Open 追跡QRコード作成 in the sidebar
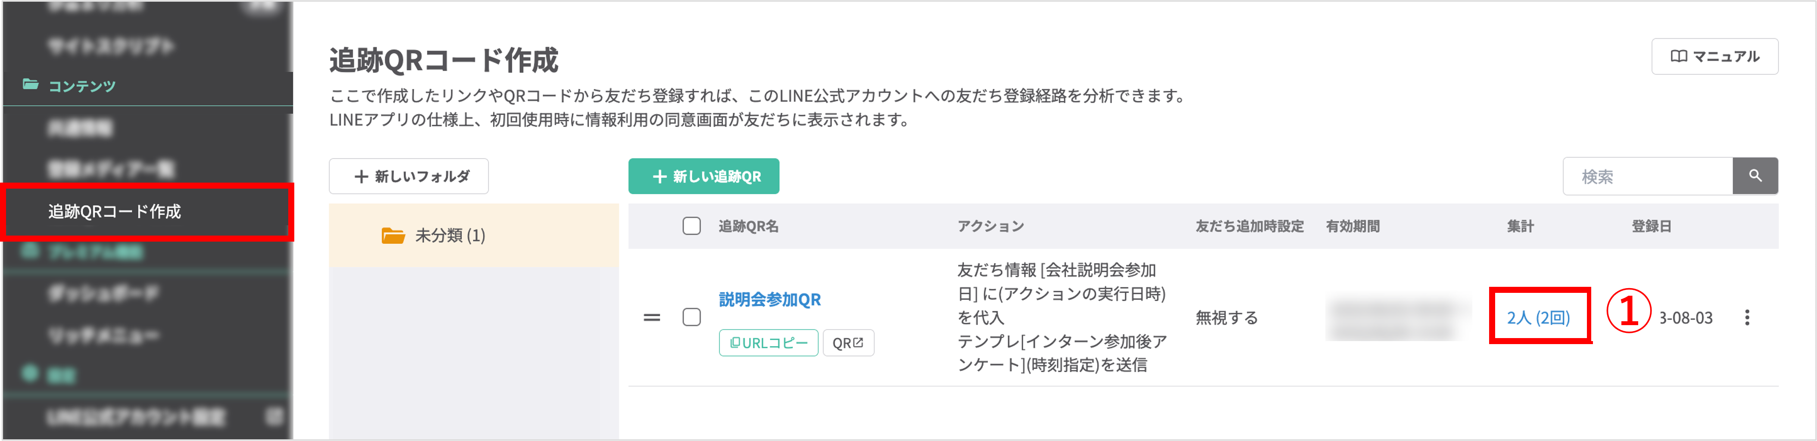The height and width of the screenshot is (441, 1817). 114,211
